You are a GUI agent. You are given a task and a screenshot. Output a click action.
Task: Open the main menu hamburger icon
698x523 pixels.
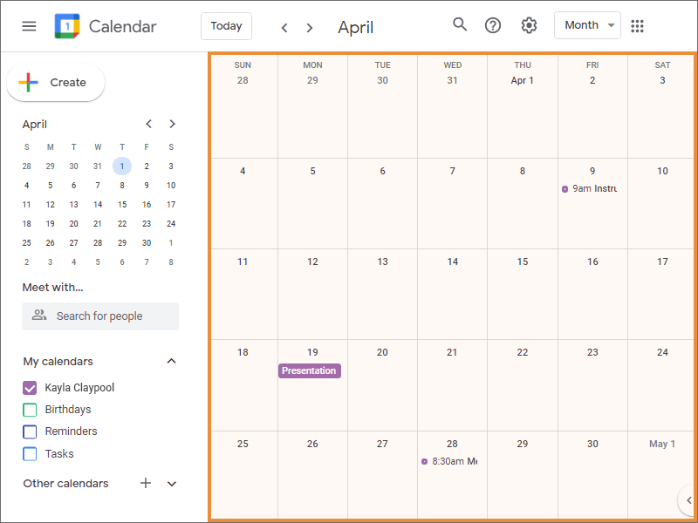point(29,26)
